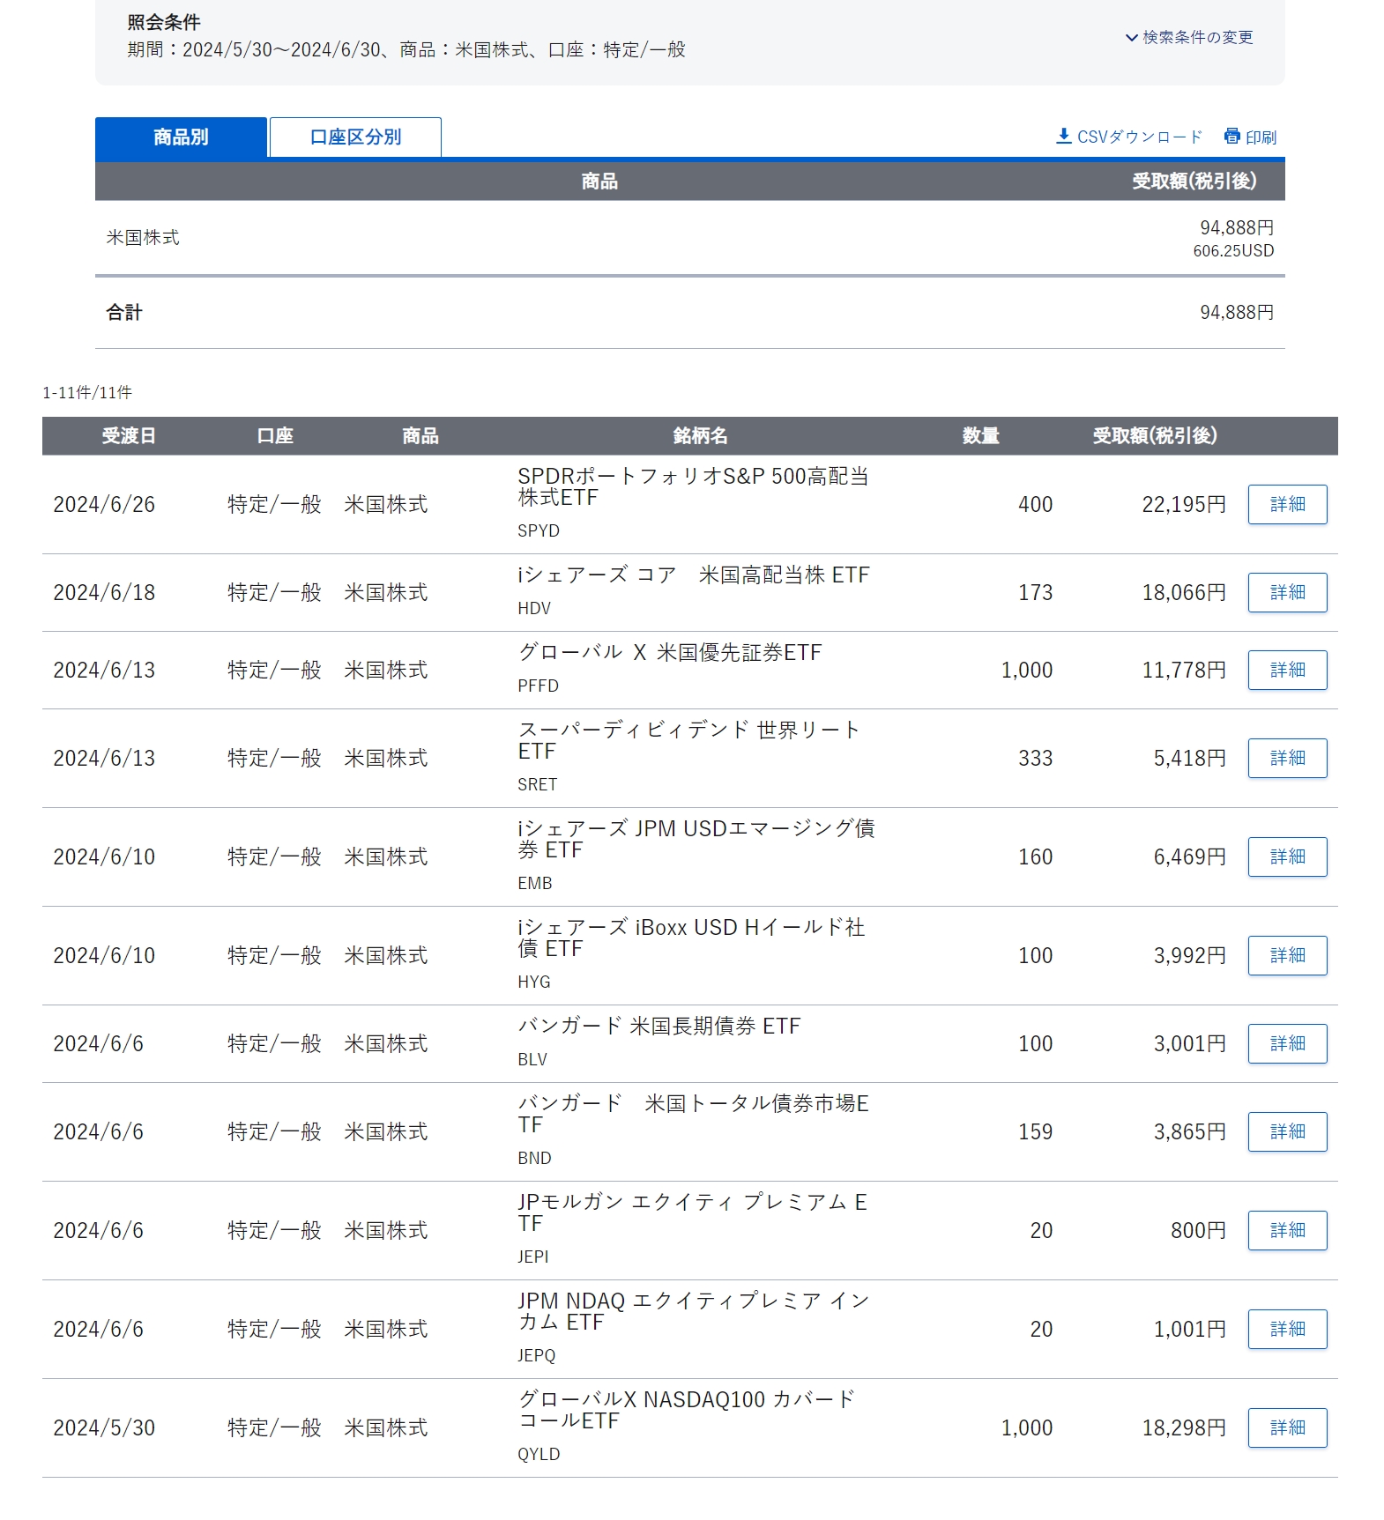Switch to the 商品別 tab
1384x1520 pixels.
coord(181,137)
